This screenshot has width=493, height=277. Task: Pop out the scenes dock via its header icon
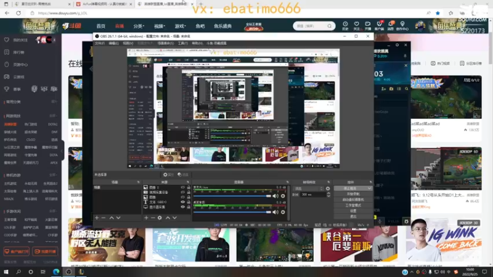138,182
